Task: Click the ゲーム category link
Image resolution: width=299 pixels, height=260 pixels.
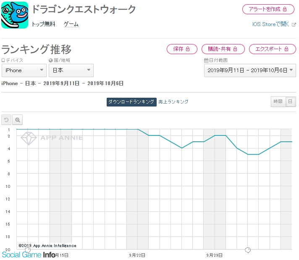Action: click(x=71, y=24)
